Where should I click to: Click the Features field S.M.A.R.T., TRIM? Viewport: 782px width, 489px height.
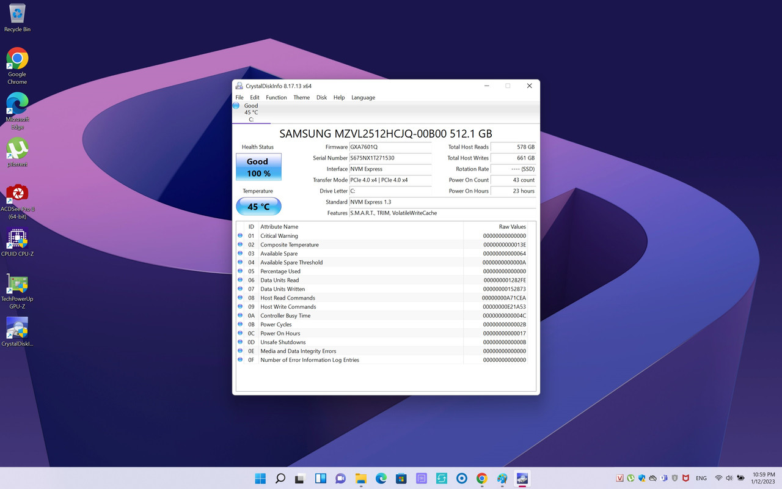point(442,213)
